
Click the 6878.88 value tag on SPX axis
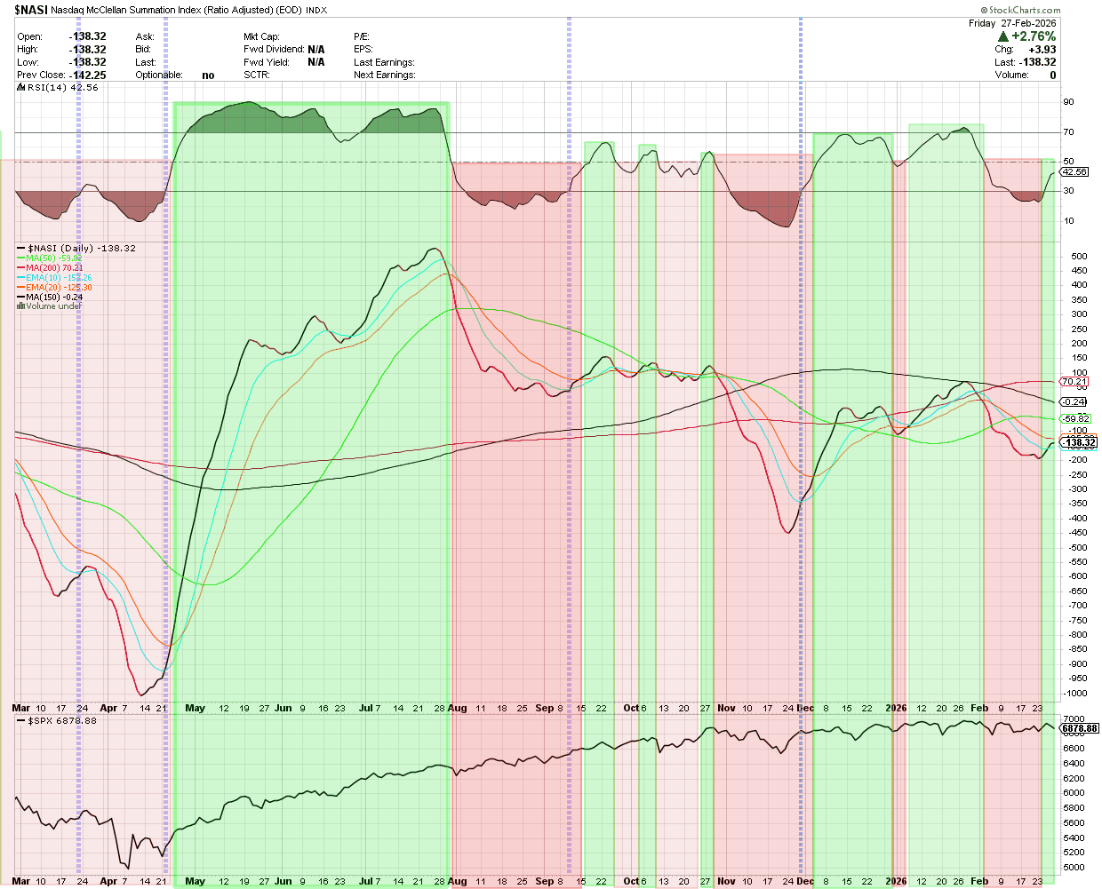(1080, 729)
